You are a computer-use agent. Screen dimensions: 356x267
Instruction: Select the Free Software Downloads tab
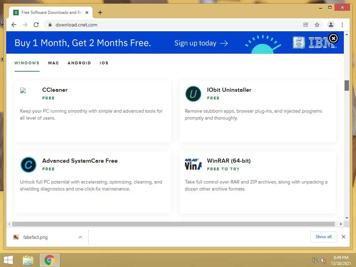click(51, 13)
